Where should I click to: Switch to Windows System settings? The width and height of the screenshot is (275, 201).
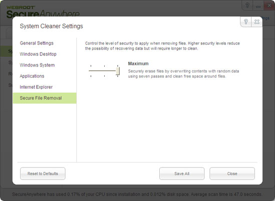click(x=37, y=65)
